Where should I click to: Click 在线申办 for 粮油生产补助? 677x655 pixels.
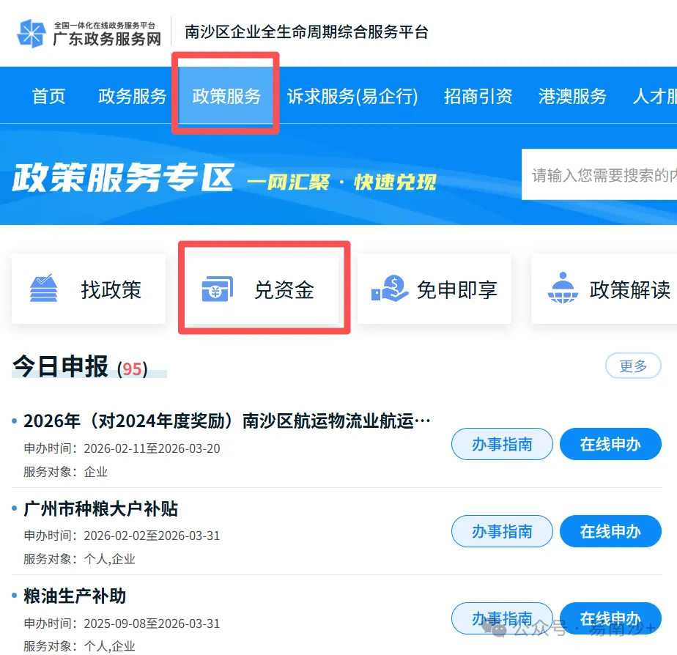[610, 618]
